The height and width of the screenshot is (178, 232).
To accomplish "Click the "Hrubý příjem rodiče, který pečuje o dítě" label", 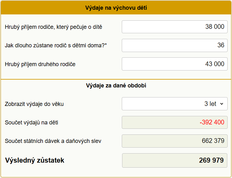I will pos(54,27).
